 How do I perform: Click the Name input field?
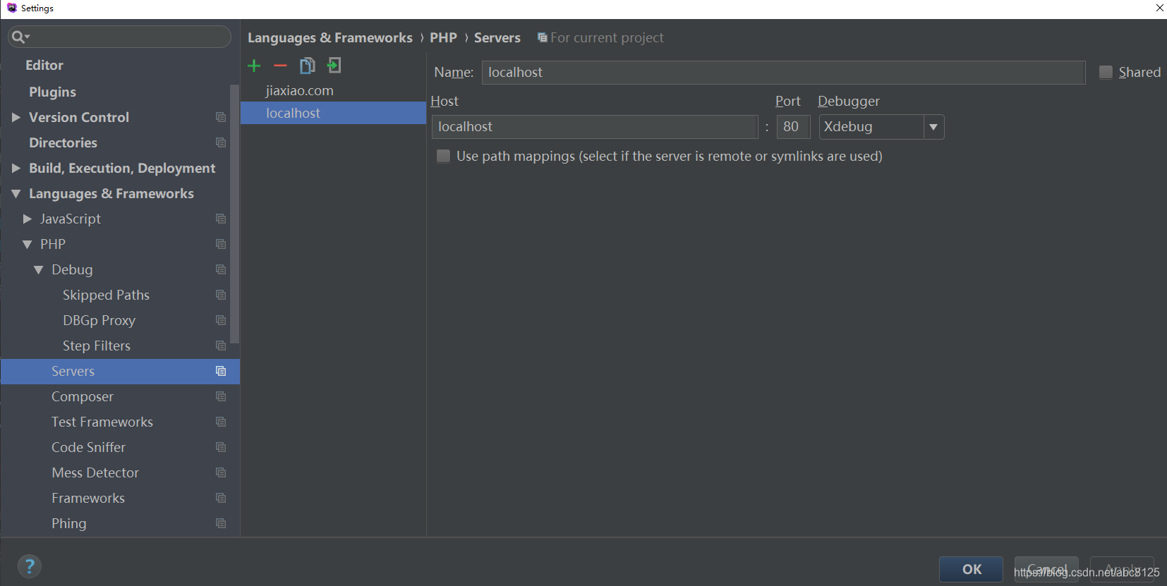[x=783, y=72]
